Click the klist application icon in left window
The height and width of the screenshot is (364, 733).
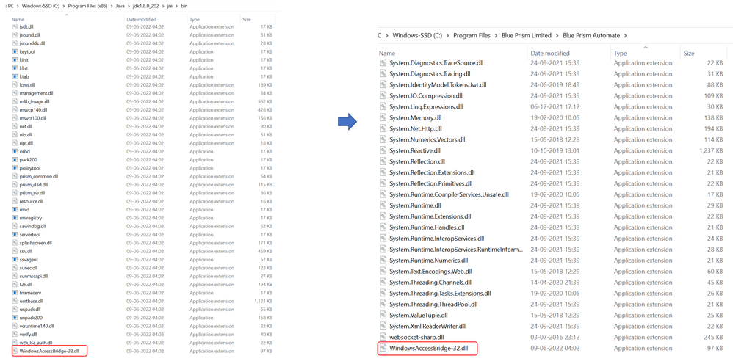click(x=15, y=68)
